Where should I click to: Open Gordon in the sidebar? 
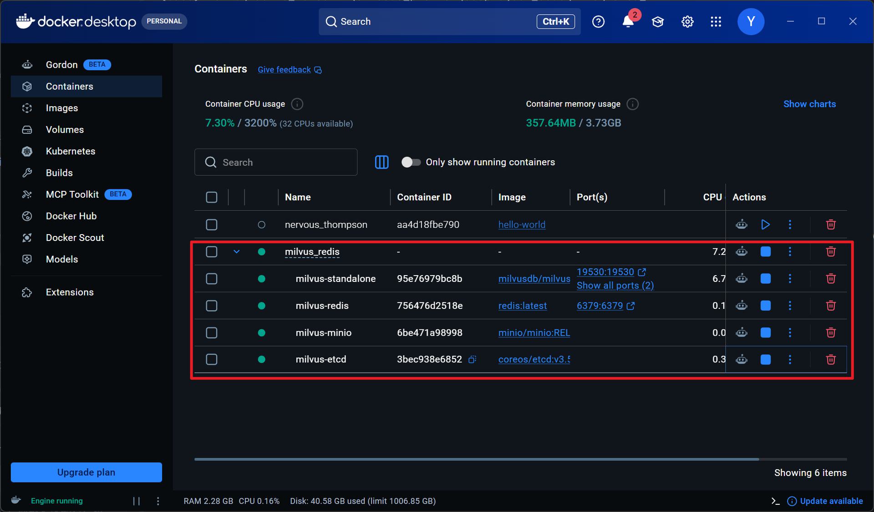click(x=86, y=65)
